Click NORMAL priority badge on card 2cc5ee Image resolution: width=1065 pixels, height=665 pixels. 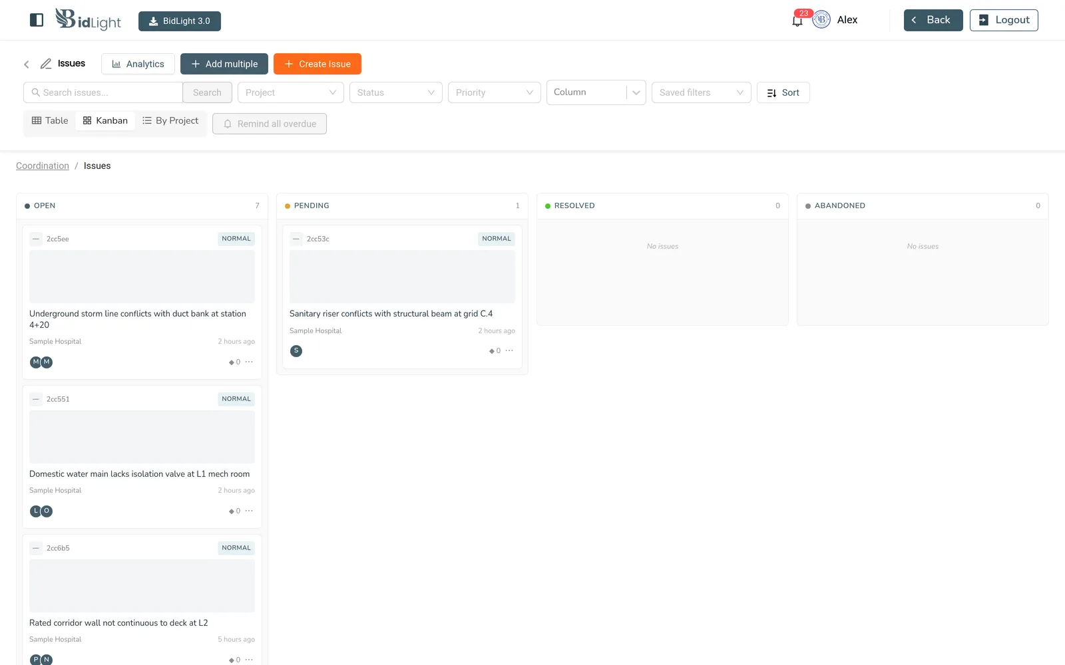point(236,239)
